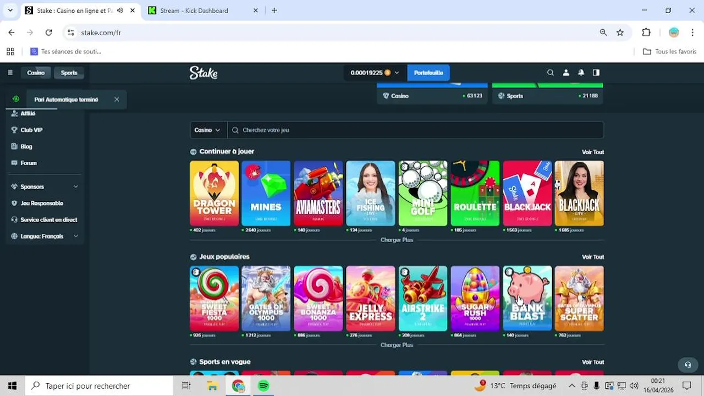Open the Ice Fishing live game
The width and height of the screenshot is (704, 396).
[x=370, y=193]
